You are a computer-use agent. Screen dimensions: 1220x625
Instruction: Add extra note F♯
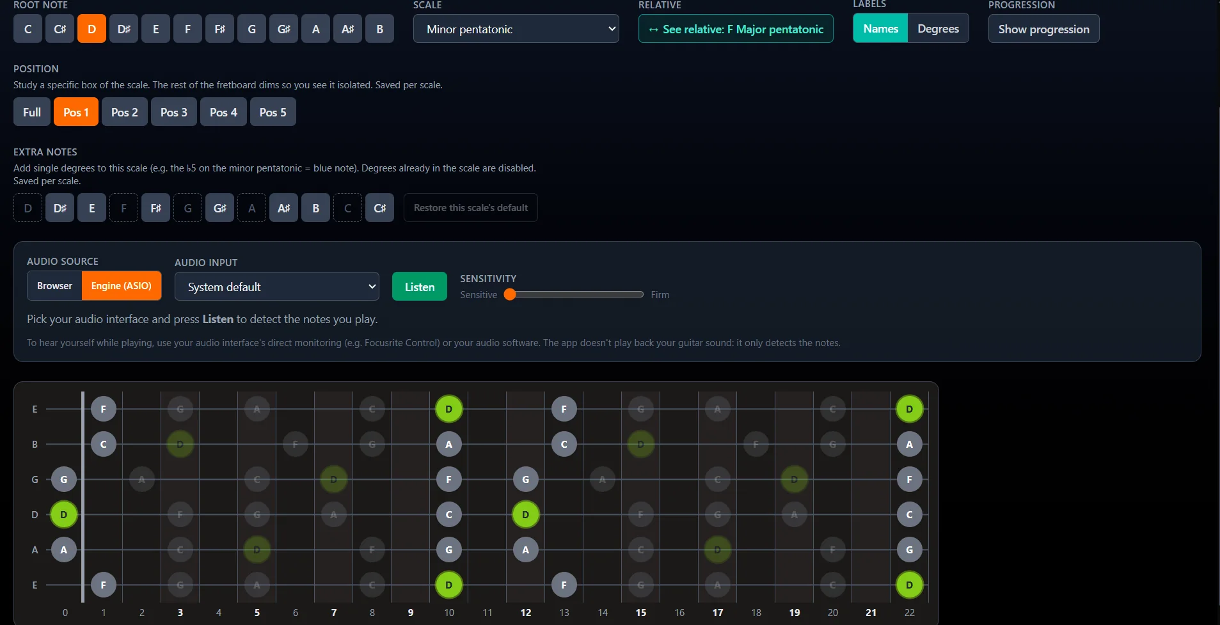(155, 208)
